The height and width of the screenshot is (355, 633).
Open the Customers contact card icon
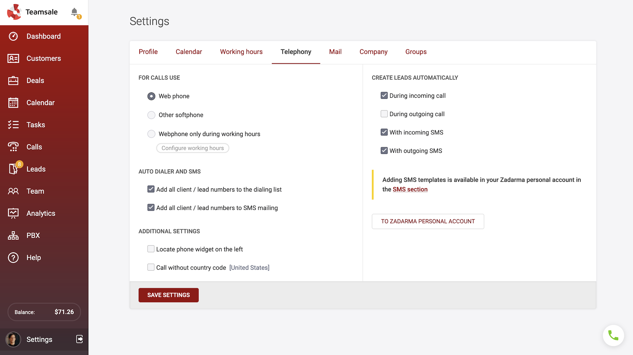pos(13,58)
